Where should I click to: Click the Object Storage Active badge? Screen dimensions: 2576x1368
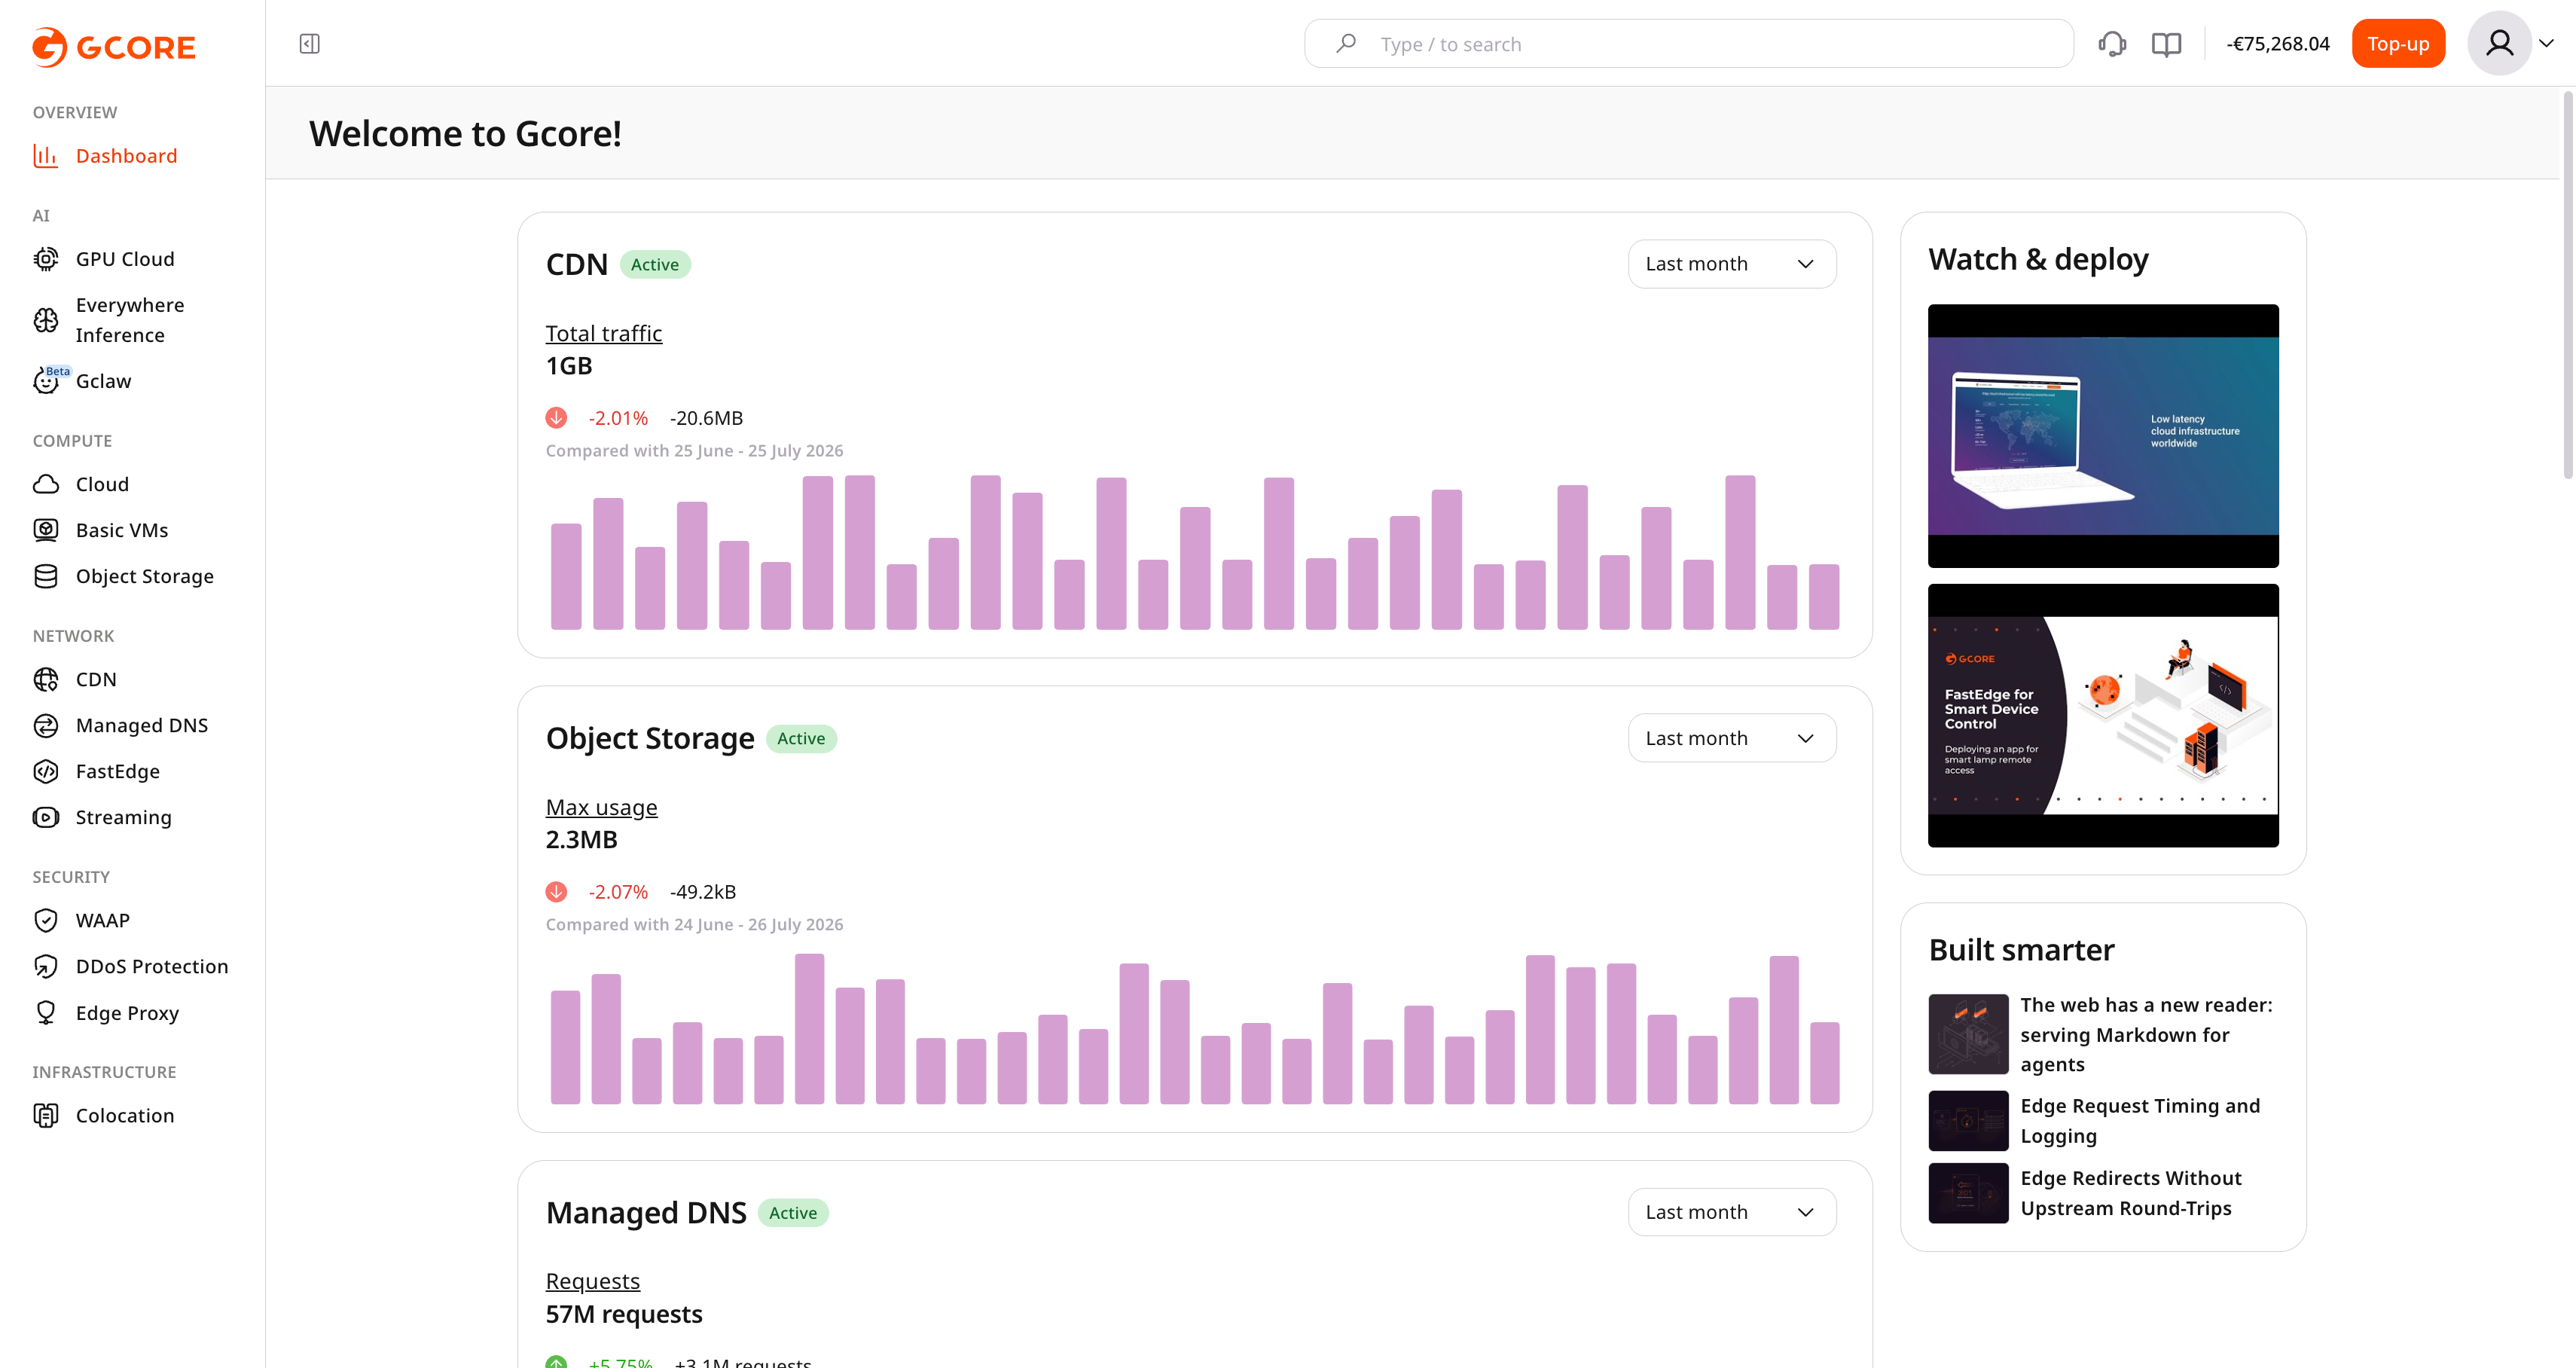[801, 738]
